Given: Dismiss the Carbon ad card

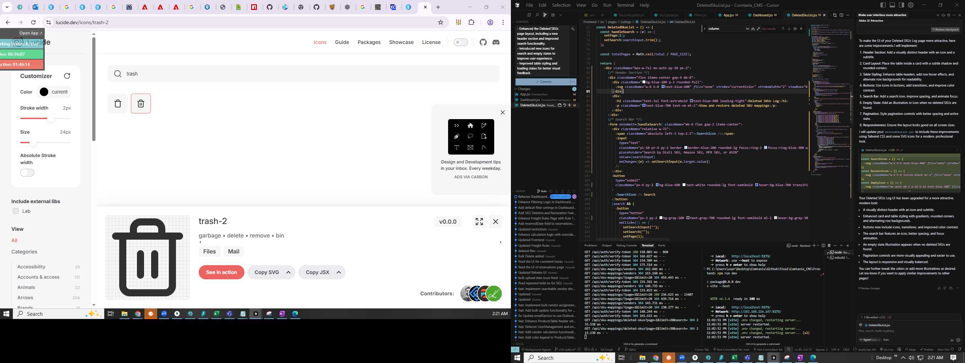Looking at the screenshot, I should [x=503, y=112].
